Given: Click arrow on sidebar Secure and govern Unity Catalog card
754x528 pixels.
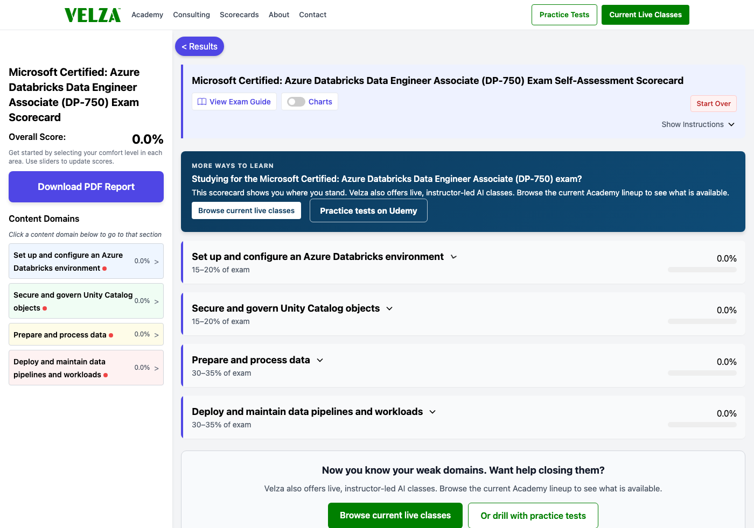Looking at the screenshot, I should click(x=157, y=302).
